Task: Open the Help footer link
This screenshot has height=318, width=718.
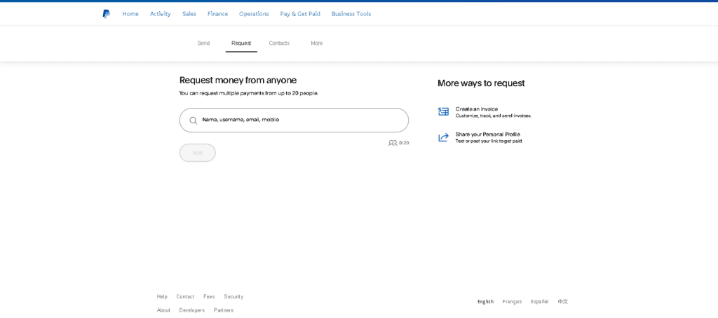Action: [162, 296]
